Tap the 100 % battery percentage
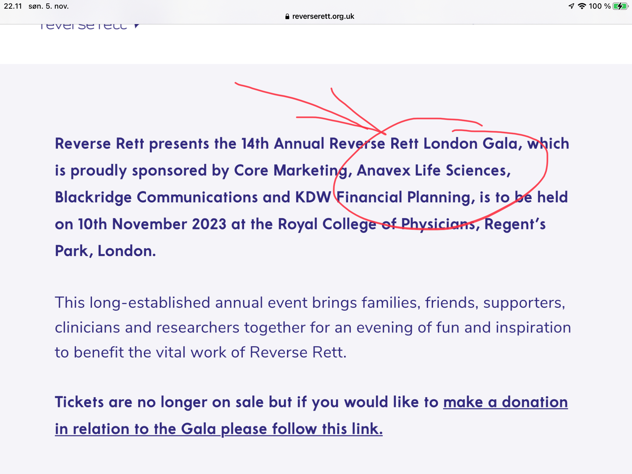Screen dimensions: 632x474 tap(600, 6)
